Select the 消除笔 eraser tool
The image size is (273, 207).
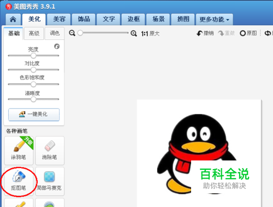tap(50, 151)
